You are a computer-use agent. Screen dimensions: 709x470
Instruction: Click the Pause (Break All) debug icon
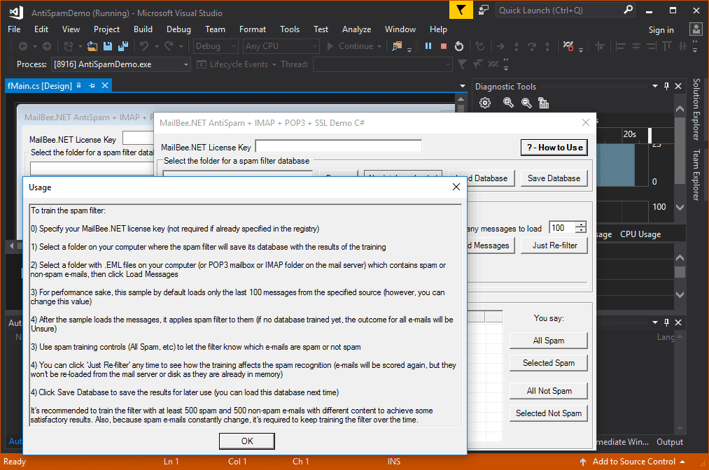click(428, 46)
